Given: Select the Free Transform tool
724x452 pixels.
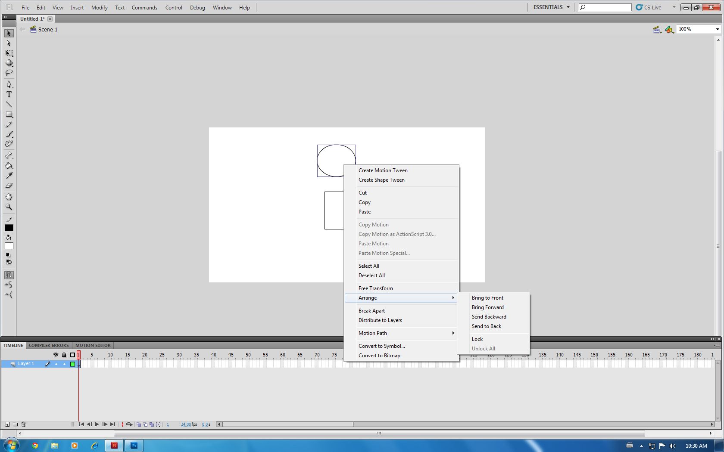Looking at the screenshot, I should click(x=9, y=53).
